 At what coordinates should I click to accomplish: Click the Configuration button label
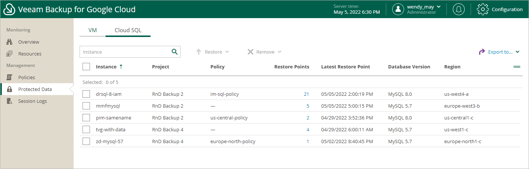coord(507,9)
